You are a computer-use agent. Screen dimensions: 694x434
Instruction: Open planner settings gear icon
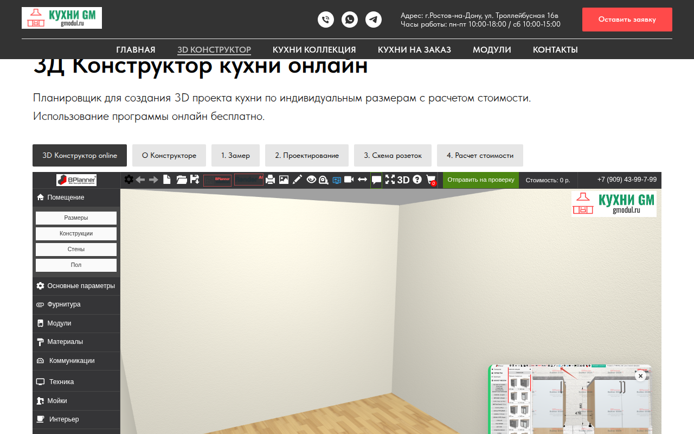(x=128, y=180)
